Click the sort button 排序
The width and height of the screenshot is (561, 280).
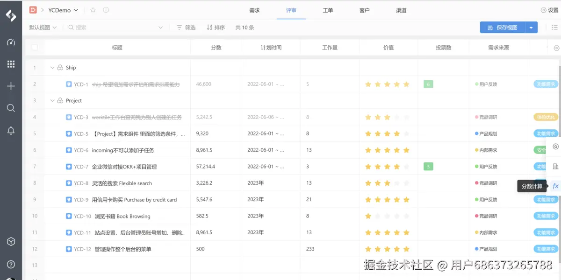(x=216, y=28)
